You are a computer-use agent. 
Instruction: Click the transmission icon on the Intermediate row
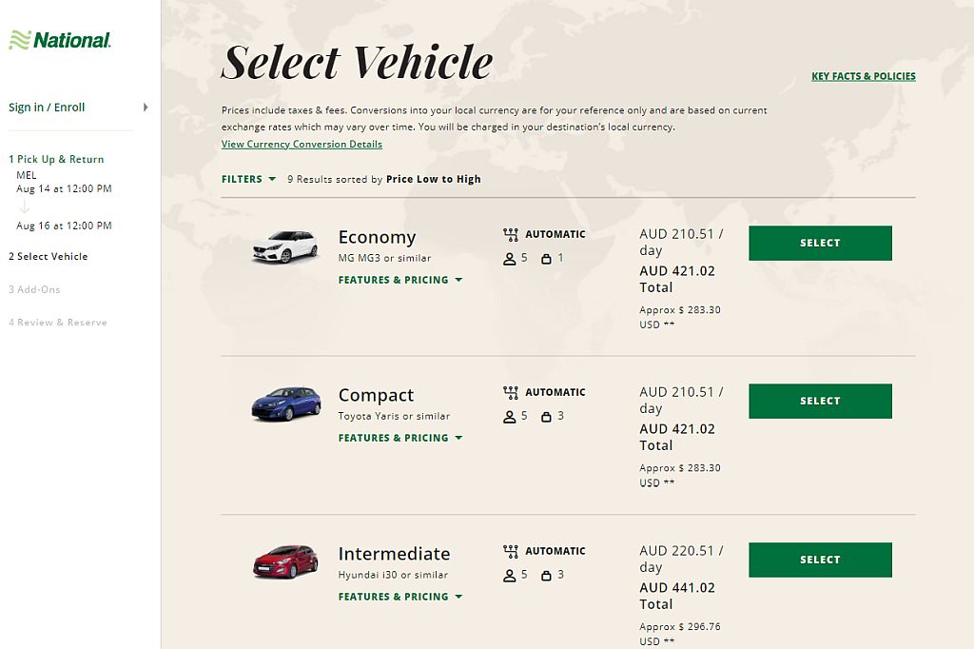[x=510, y=550]
